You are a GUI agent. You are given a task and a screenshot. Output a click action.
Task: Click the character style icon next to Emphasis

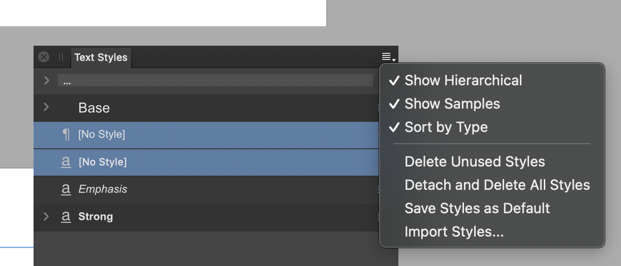click(66, 189)
